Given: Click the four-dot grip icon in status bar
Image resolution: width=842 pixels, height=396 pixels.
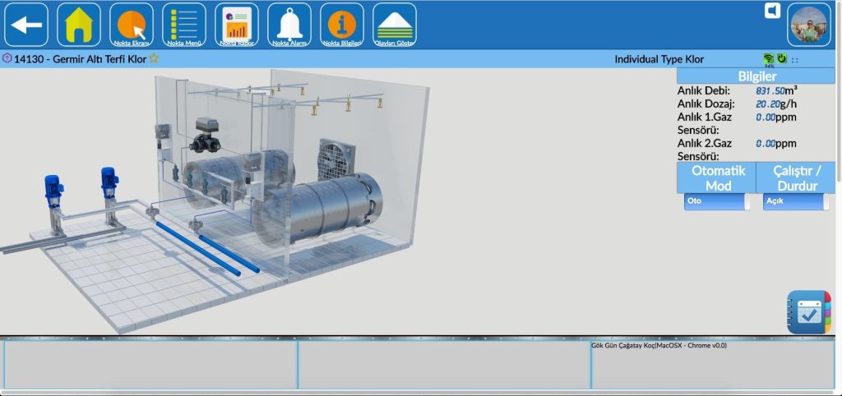Looking at the screenshot, I should [795, 59].
